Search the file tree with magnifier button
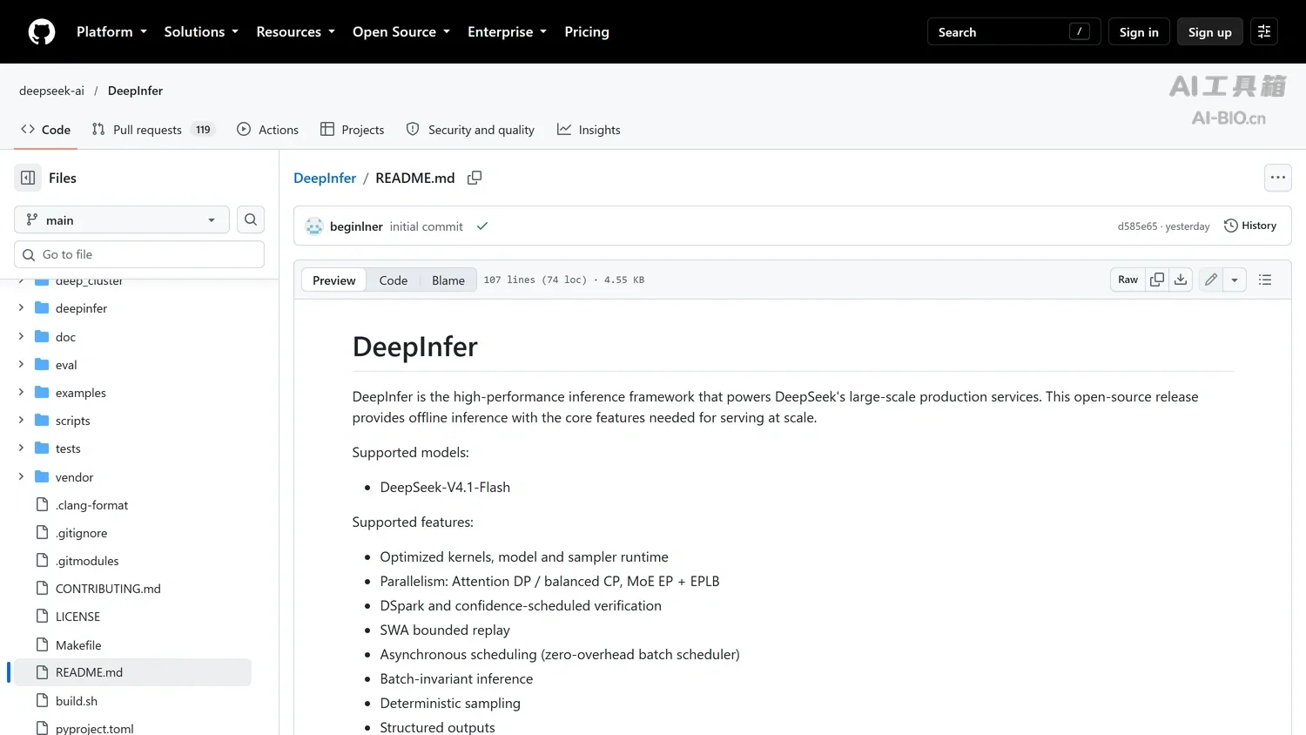1306x735 pixels. tap(251, 219)
